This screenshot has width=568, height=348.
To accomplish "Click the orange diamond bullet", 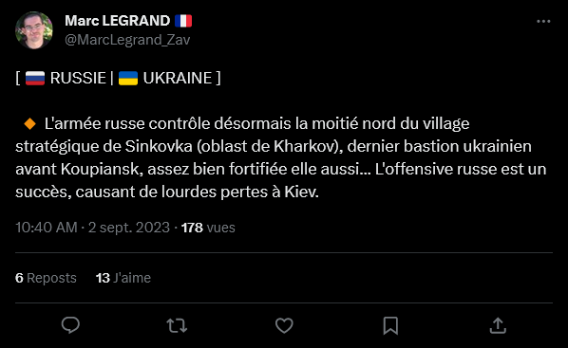I will click(30, 123).
